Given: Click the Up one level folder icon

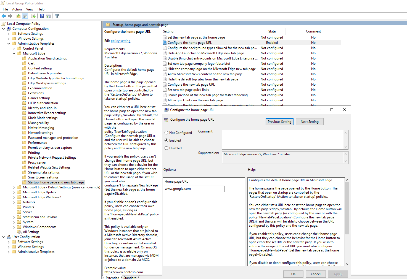Looking at the screenshot, I should (18, 16).
